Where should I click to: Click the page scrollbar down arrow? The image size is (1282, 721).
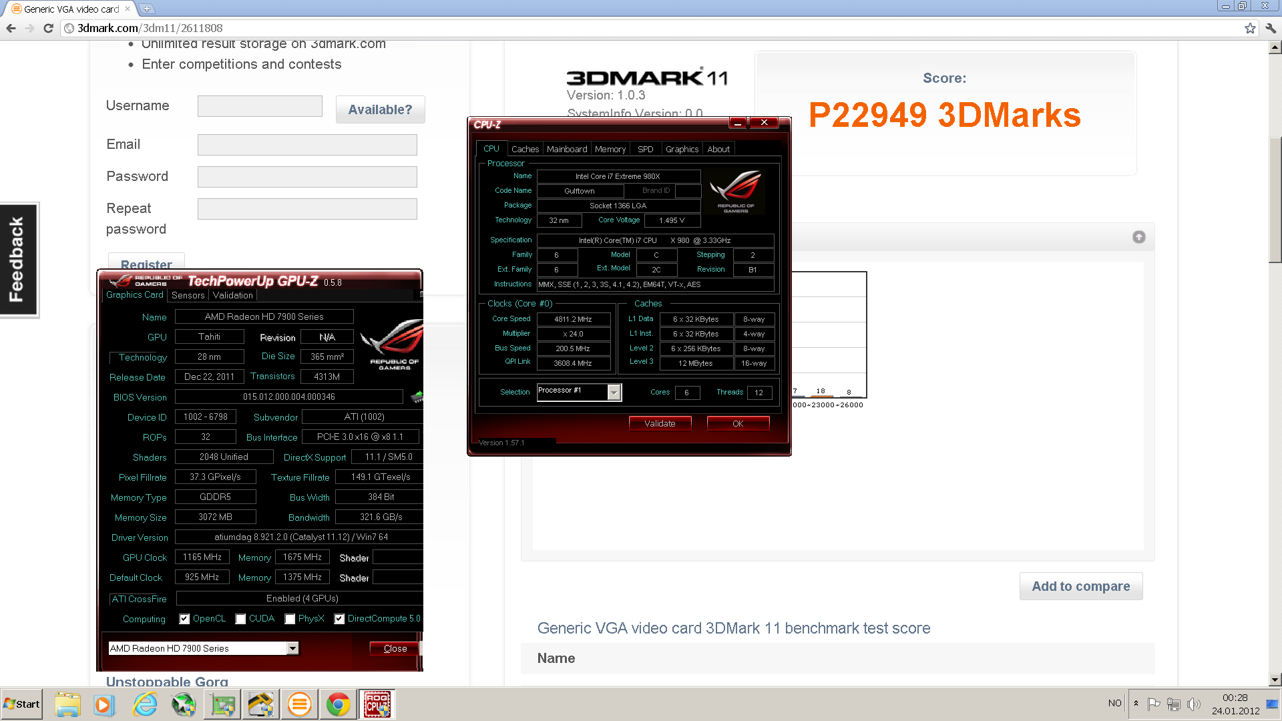(x=1275, y=680)
